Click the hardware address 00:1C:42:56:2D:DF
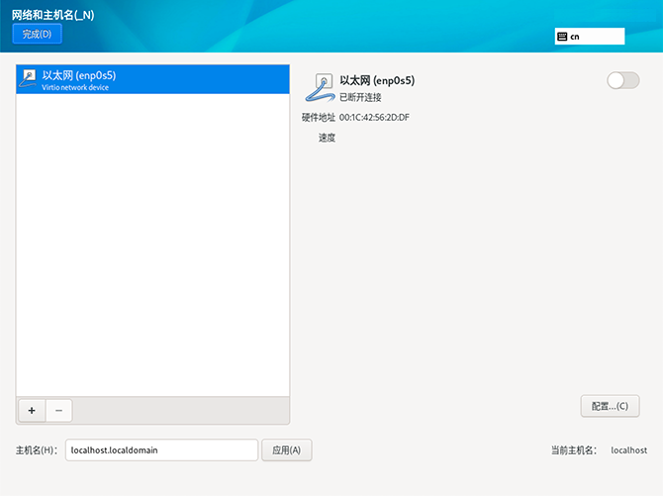This screenshot has height=496, width=663. point(374,117)
